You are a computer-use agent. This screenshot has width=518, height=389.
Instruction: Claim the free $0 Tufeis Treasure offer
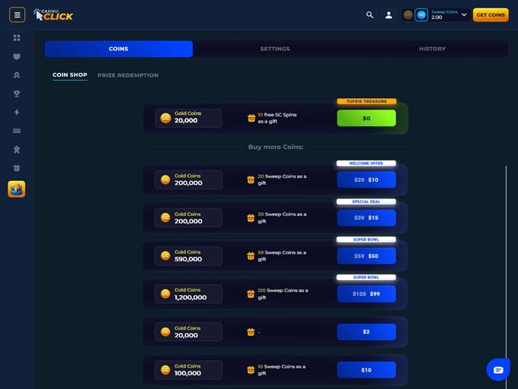pos(366,118)
